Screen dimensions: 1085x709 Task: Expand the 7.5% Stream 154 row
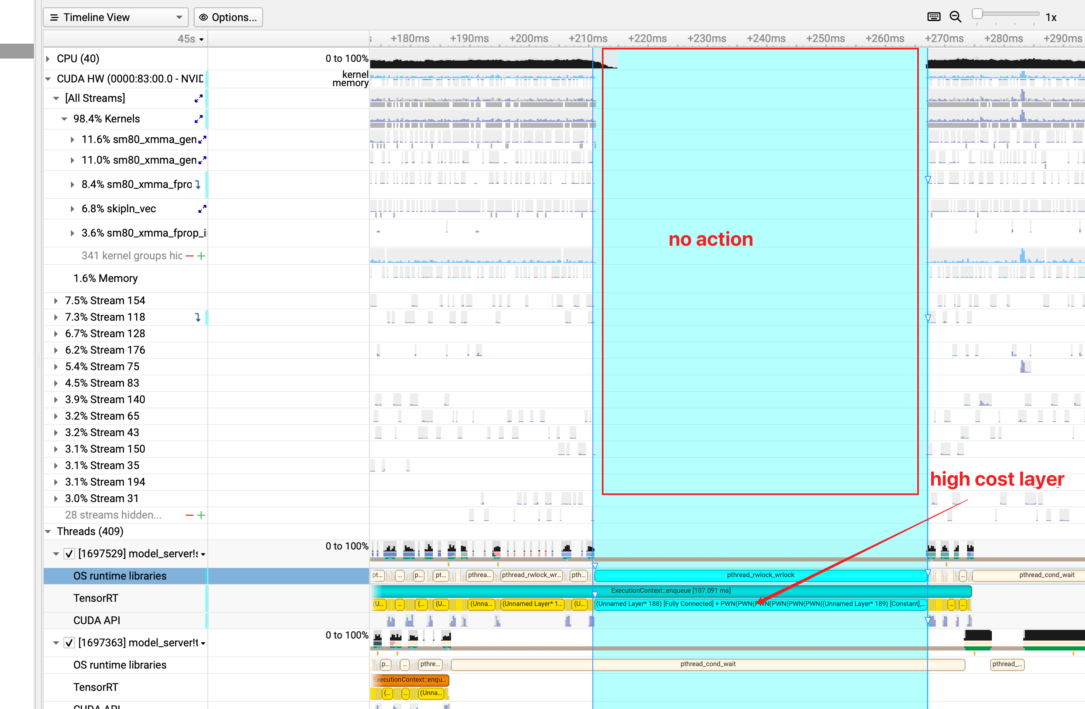click(x=56, y=301)
